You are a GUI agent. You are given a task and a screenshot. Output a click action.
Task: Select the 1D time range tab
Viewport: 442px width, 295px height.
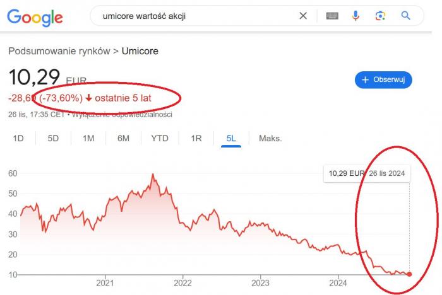coord(18,138)
